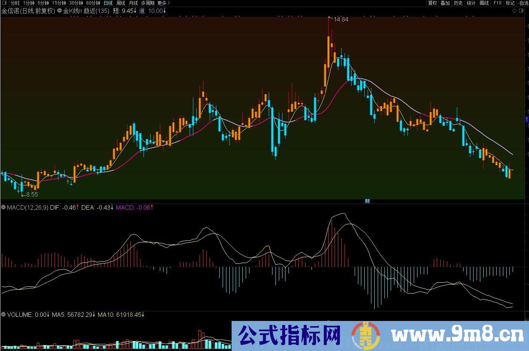
Task: Switch to 5分钟 chart period
Action: pos(43,3)
